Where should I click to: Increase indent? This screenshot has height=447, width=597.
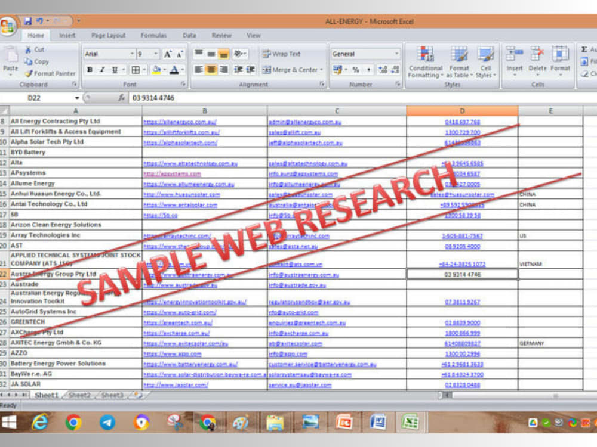click(251, 70)
